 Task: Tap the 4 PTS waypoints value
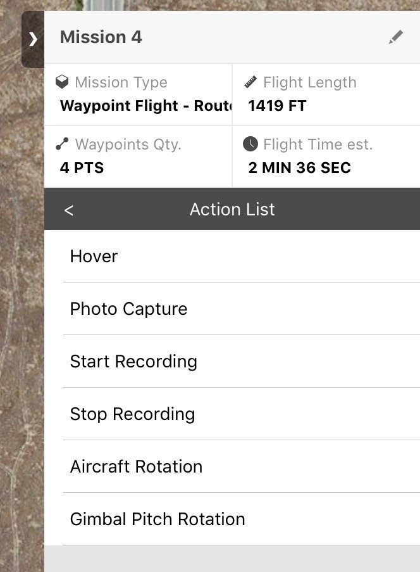(80, 168)
